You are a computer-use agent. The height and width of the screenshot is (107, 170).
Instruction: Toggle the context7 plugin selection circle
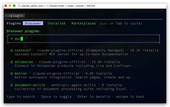pyautogui.click(x=12, y=50)
